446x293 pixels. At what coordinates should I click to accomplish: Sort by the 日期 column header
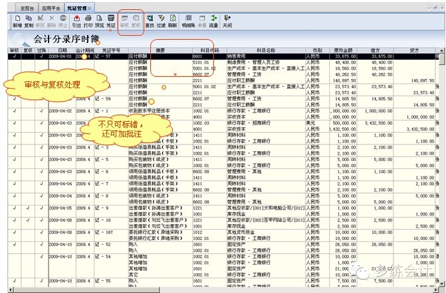[62, 50]
